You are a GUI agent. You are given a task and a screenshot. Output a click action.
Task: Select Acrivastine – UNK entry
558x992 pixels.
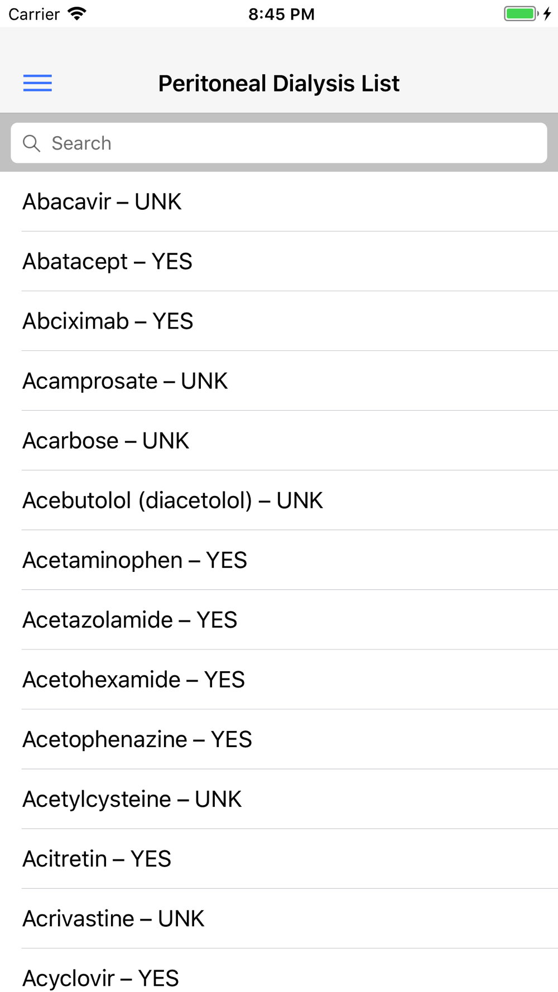tap(279, 918)
